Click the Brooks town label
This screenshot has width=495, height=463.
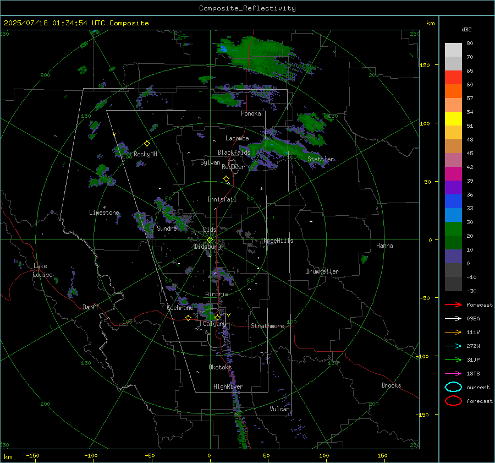click(391, 385)
